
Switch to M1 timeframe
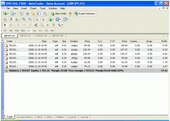(x=5, y=31)
